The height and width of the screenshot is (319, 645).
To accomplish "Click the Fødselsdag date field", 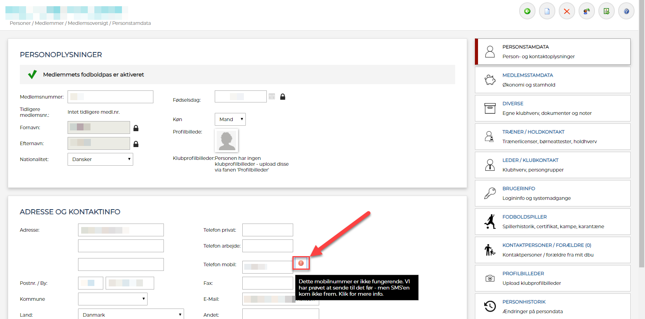I will point(241,96).
